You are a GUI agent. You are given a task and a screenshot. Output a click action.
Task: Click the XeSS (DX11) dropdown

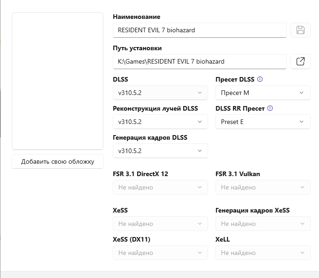click(x=160, y=253)
